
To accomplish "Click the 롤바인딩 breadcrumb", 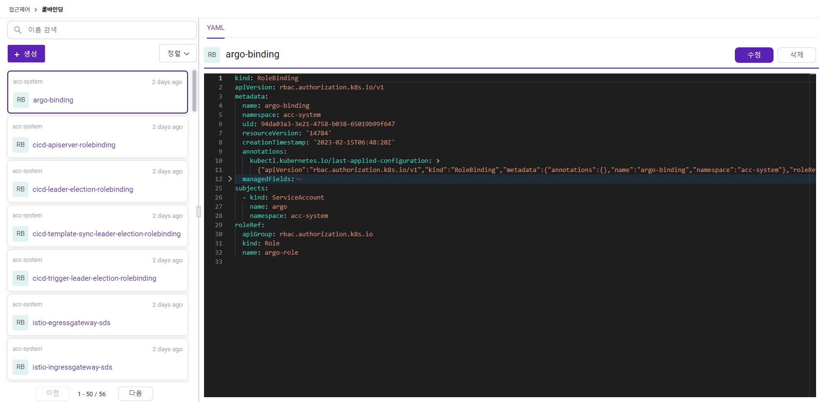I will (x=52, y=9).
